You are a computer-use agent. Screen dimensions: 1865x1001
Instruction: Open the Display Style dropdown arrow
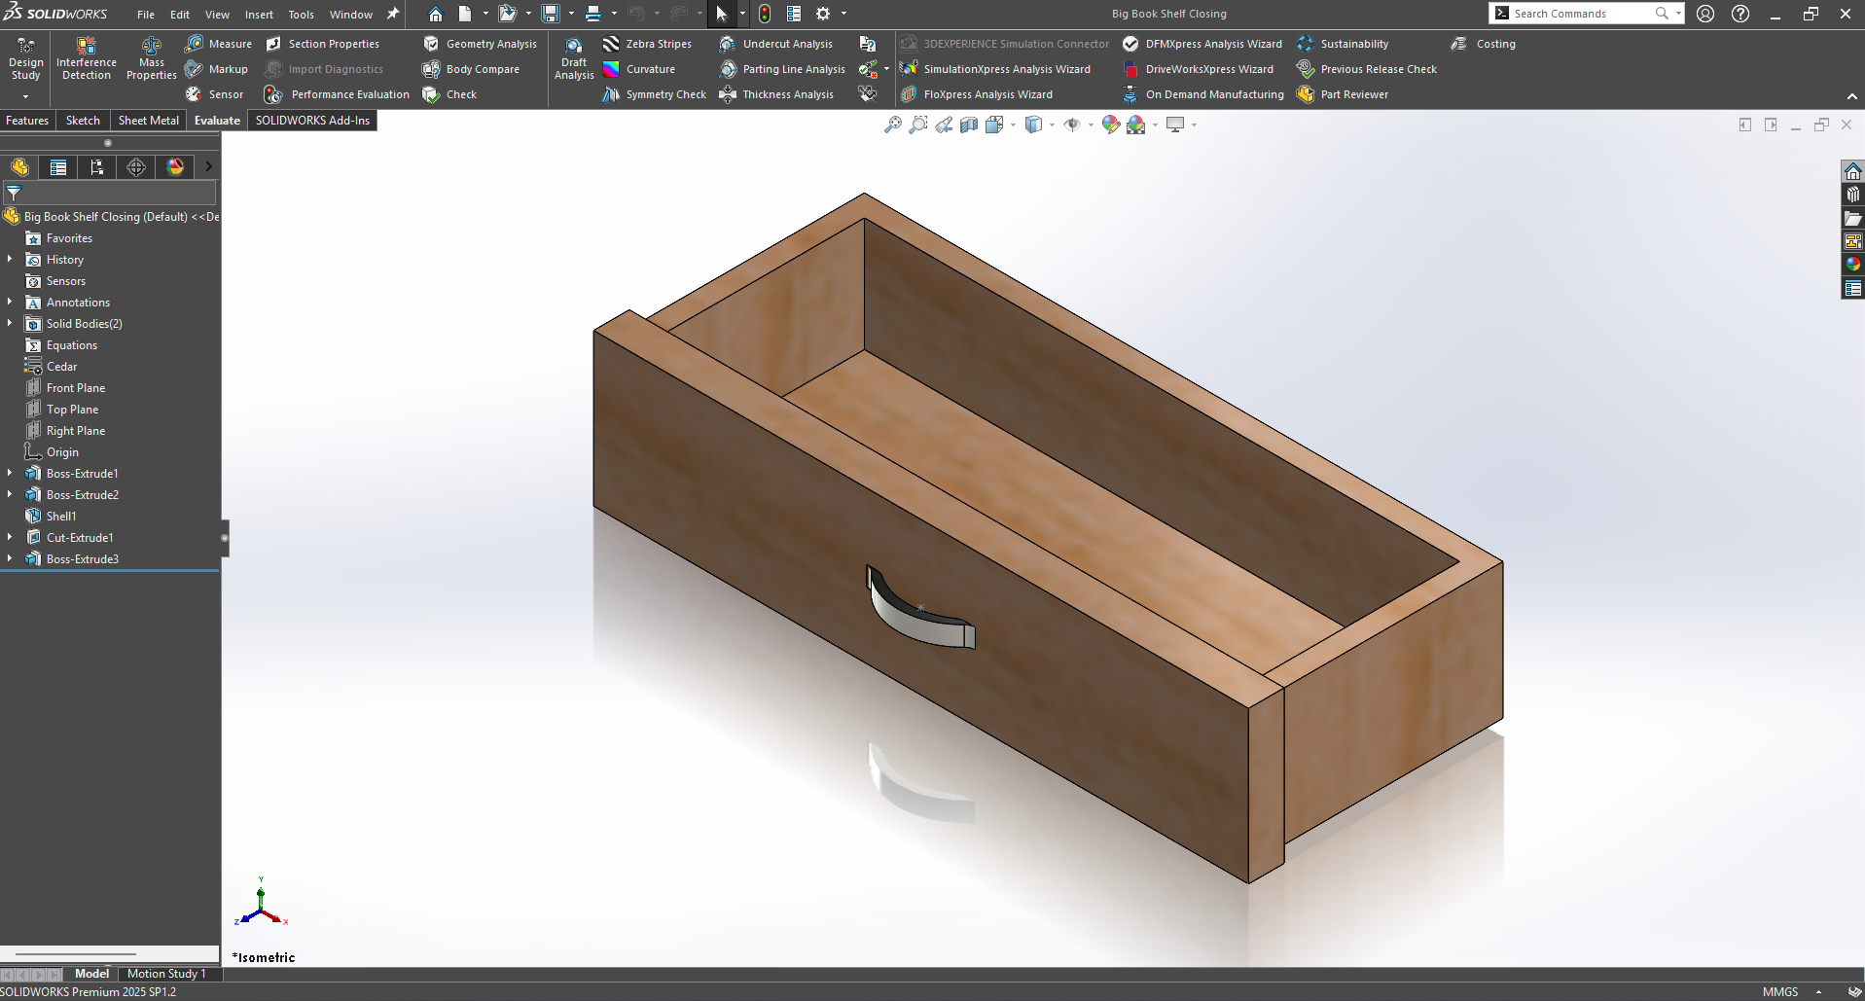[x=1052, y=125]
